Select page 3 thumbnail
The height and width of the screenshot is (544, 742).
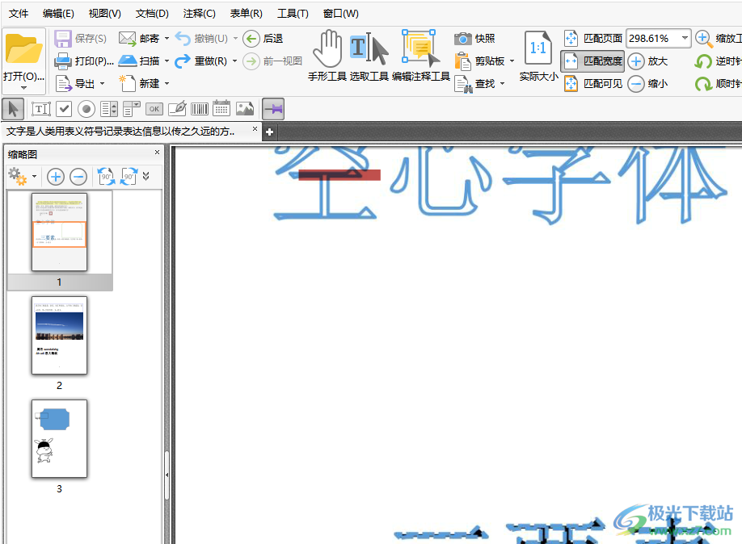59,438
